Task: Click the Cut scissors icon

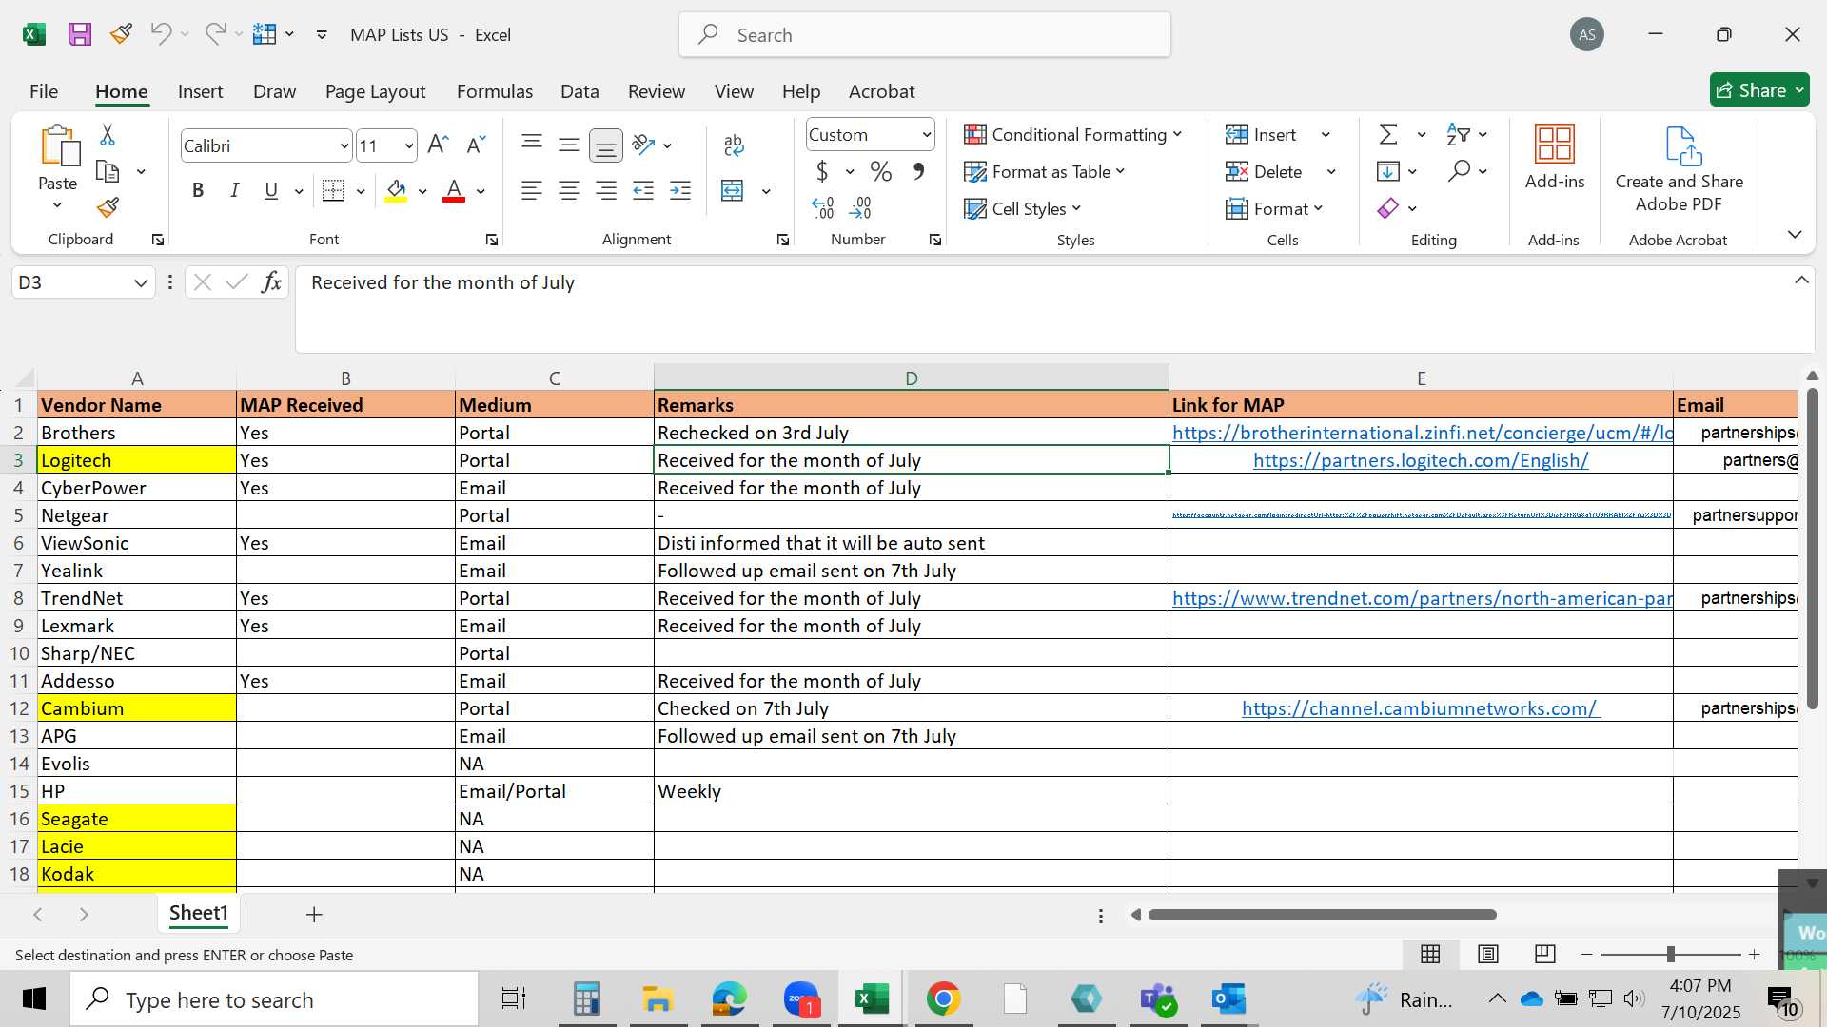Action: (x=108, y=135)
